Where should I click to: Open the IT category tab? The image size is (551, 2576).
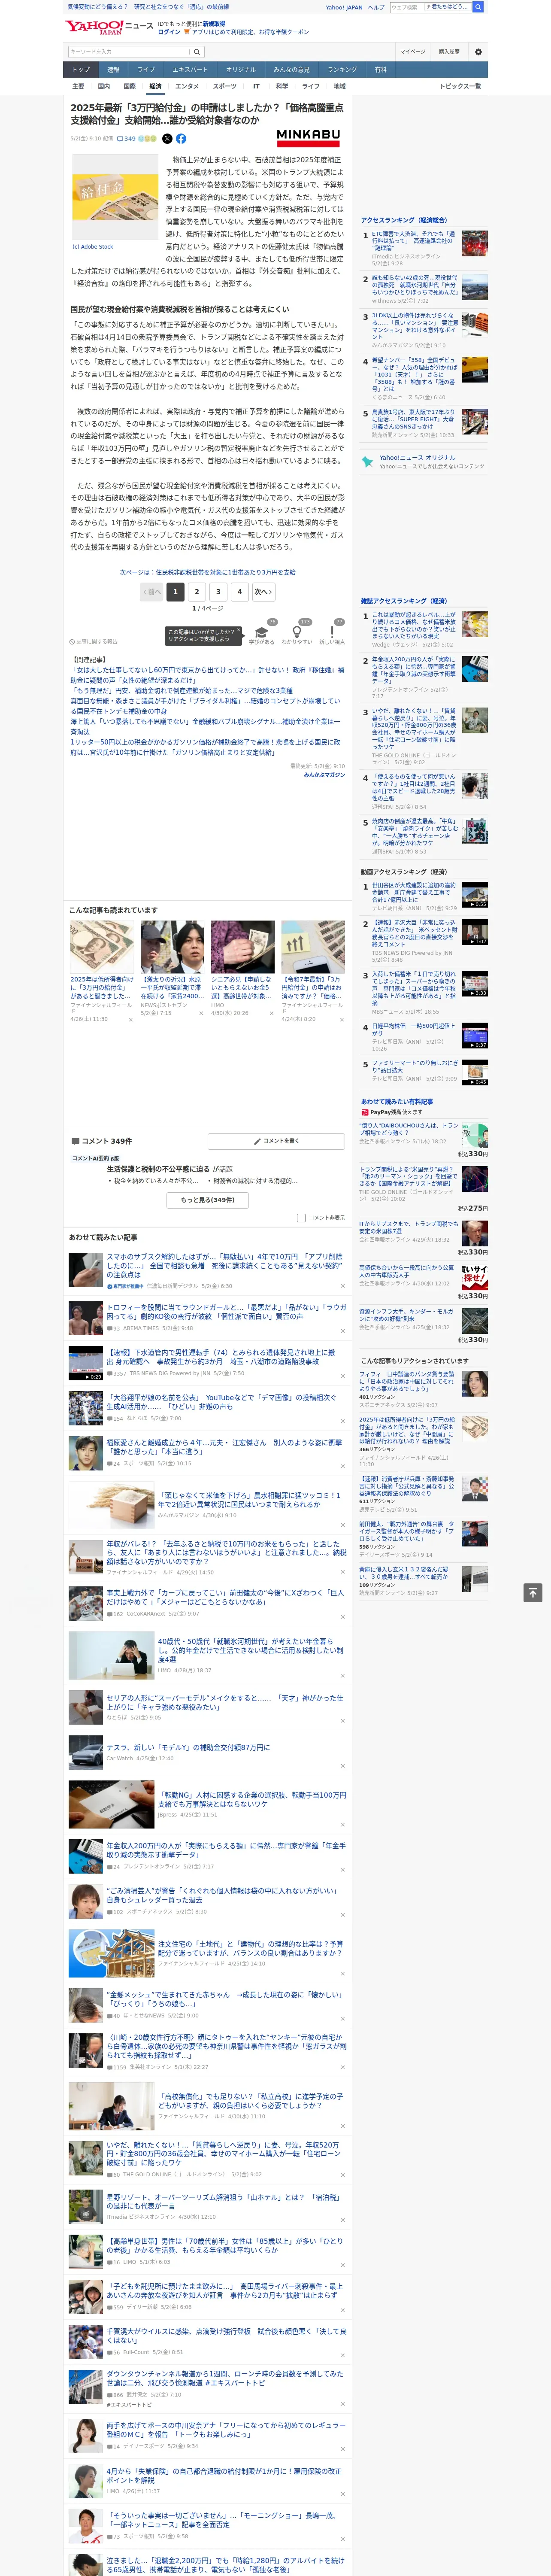point(256,86)
